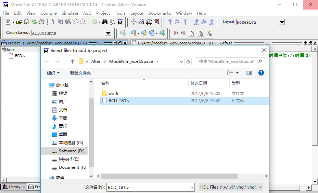Select the BCD_TB1.v file in list
Screen dimensions: 318x193
pos(185,101)
